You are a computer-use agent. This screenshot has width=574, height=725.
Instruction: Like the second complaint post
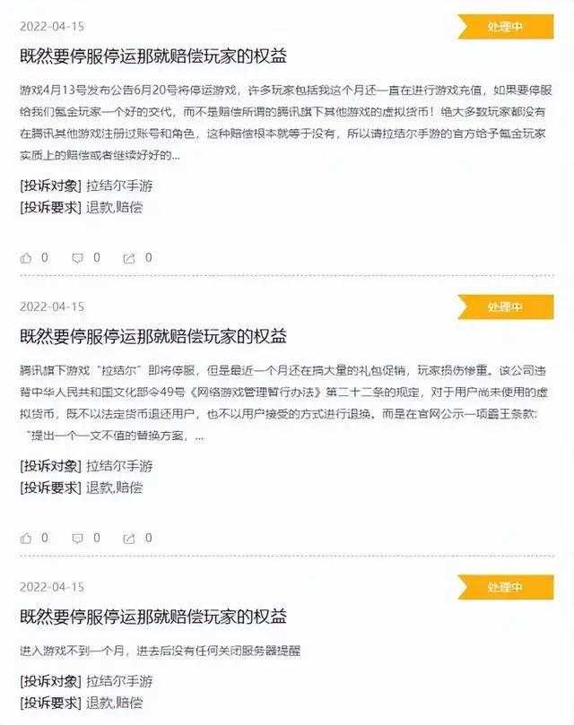(x=26, y=539)
